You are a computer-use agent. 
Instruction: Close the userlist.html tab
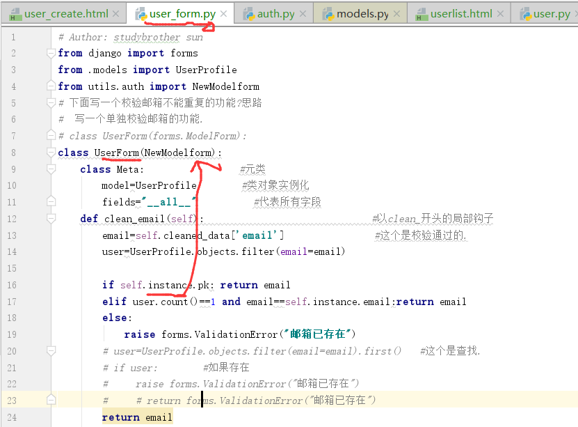pyautogui.click(x=500, y=14)
